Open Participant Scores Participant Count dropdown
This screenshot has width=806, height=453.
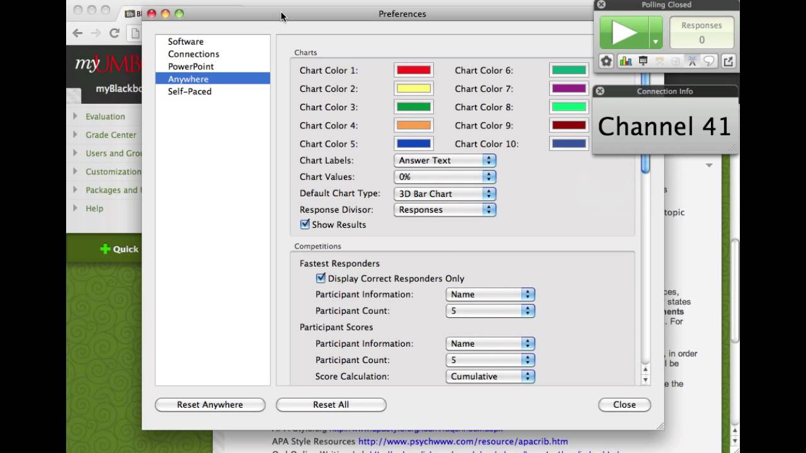pyautogui.click(x=491, y=360)
